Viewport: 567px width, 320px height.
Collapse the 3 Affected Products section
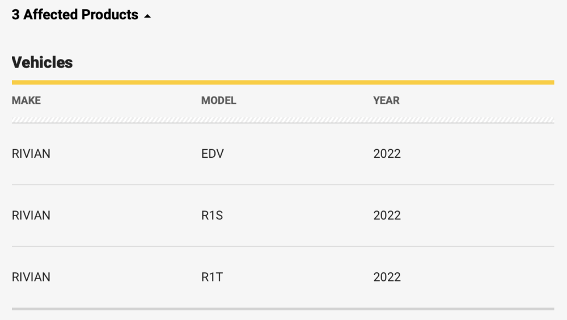[81, 15]
